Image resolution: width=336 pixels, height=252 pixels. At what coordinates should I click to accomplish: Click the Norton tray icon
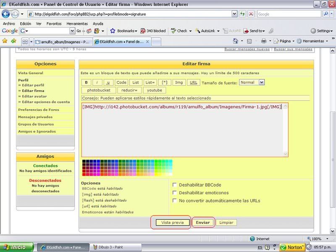pyautogui.click(x=292, y=247)
